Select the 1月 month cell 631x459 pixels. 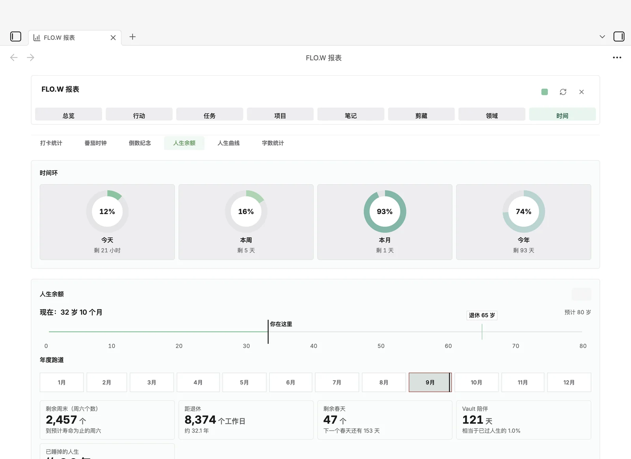[x=62, y=382]
